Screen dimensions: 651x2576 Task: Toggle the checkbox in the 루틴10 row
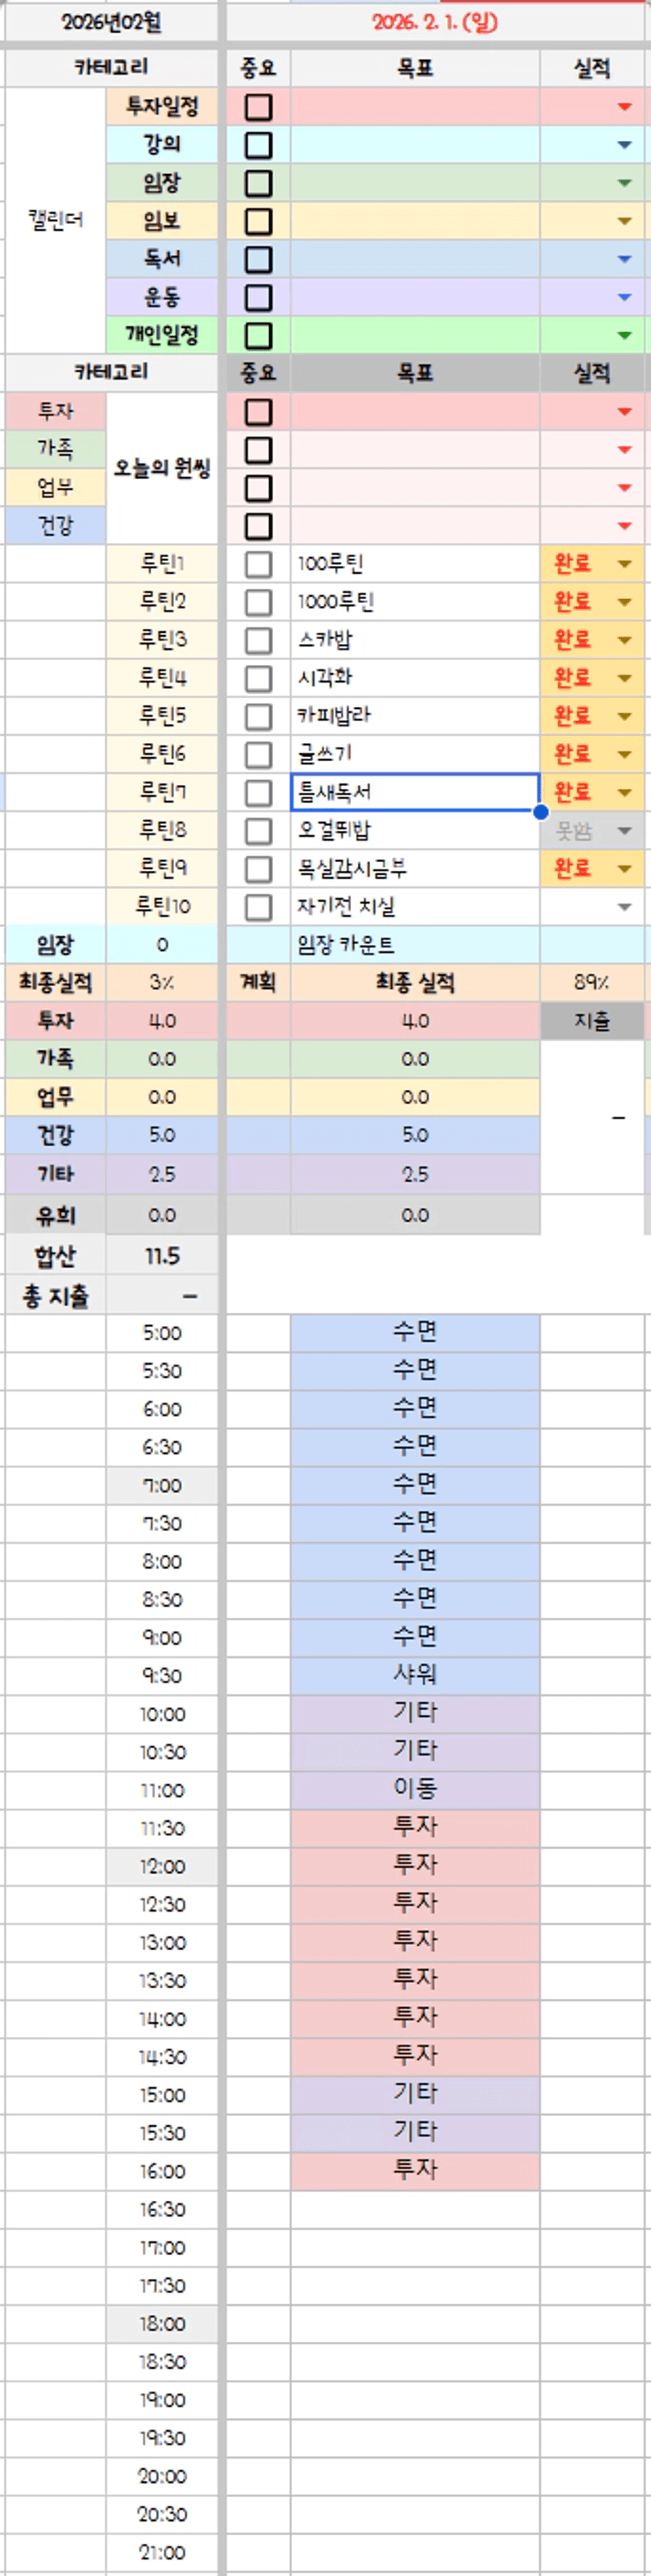pyautogui.click(x=257, y=907)
